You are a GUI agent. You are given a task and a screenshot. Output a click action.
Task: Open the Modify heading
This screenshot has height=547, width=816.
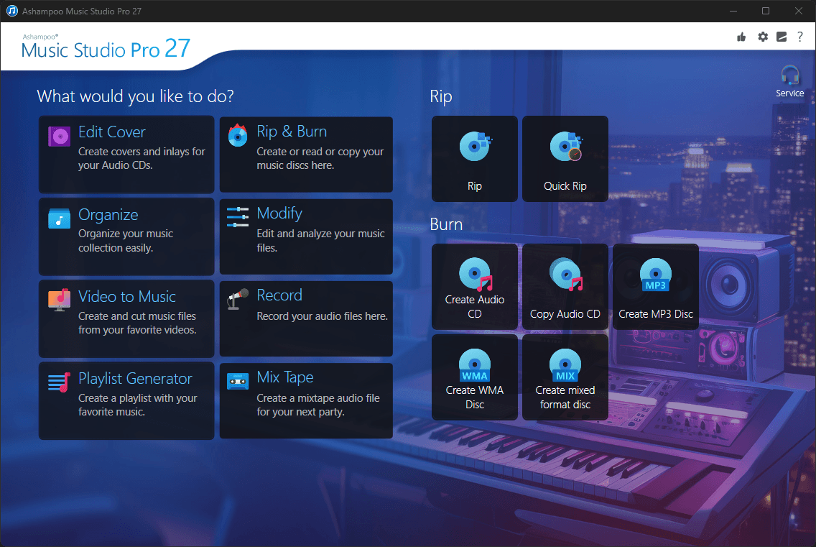click(x=279, y=213)
